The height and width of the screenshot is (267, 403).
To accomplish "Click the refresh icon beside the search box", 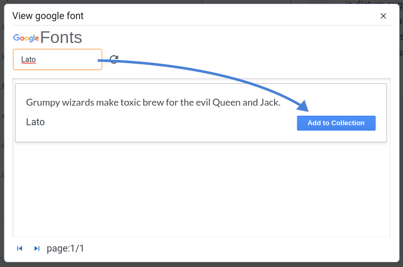I will tap(114, 59).
